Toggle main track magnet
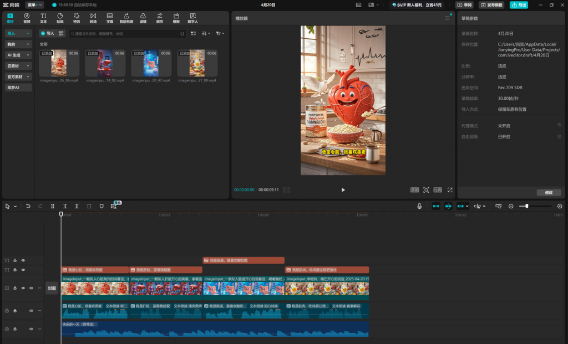568x344 pixels. tap(436, 206)
